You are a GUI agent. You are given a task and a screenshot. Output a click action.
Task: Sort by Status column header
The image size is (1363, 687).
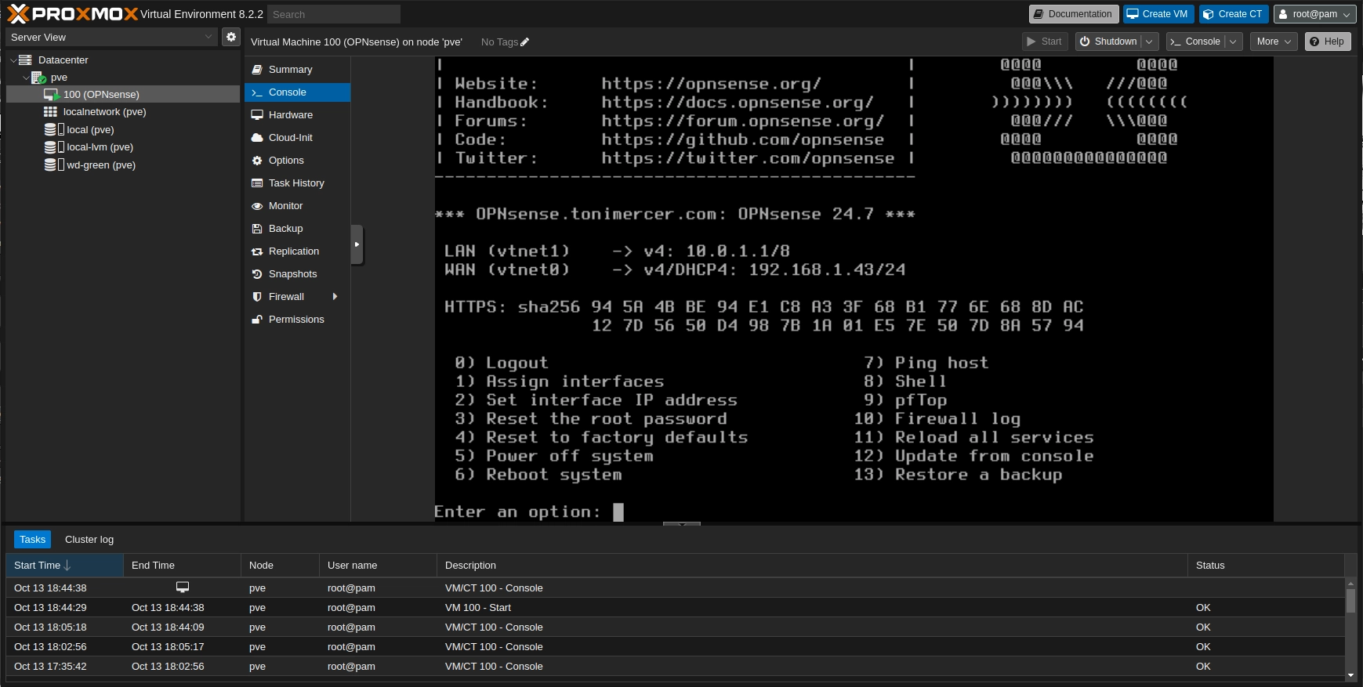click(x=1266, y=566)
